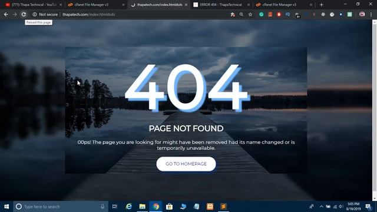This screenshot has height=212, width=377.
Task: Click the translate icon in address bar
Action: pos(233,14)
